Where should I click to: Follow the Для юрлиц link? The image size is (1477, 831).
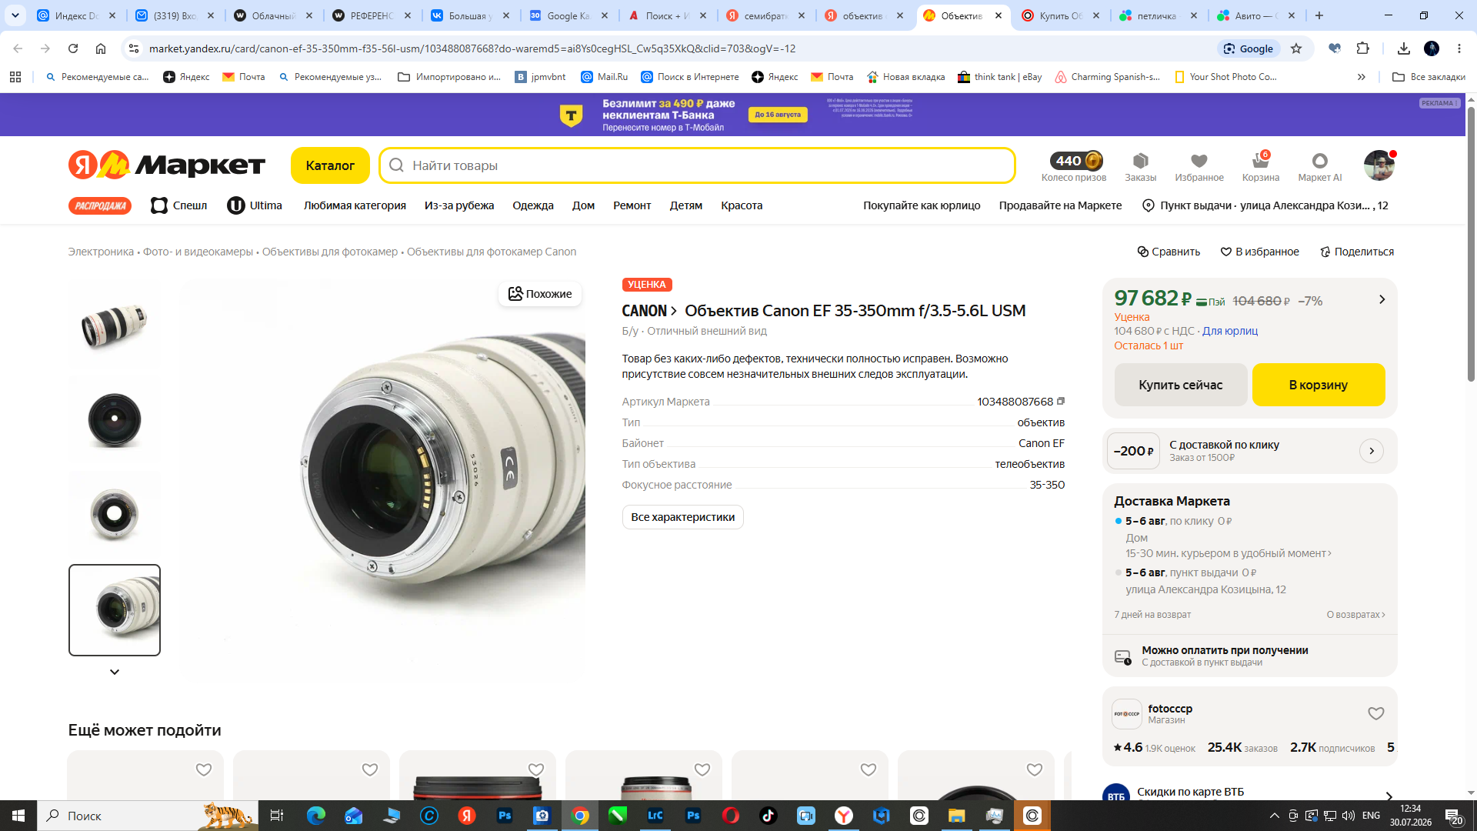pos(1230,331)
